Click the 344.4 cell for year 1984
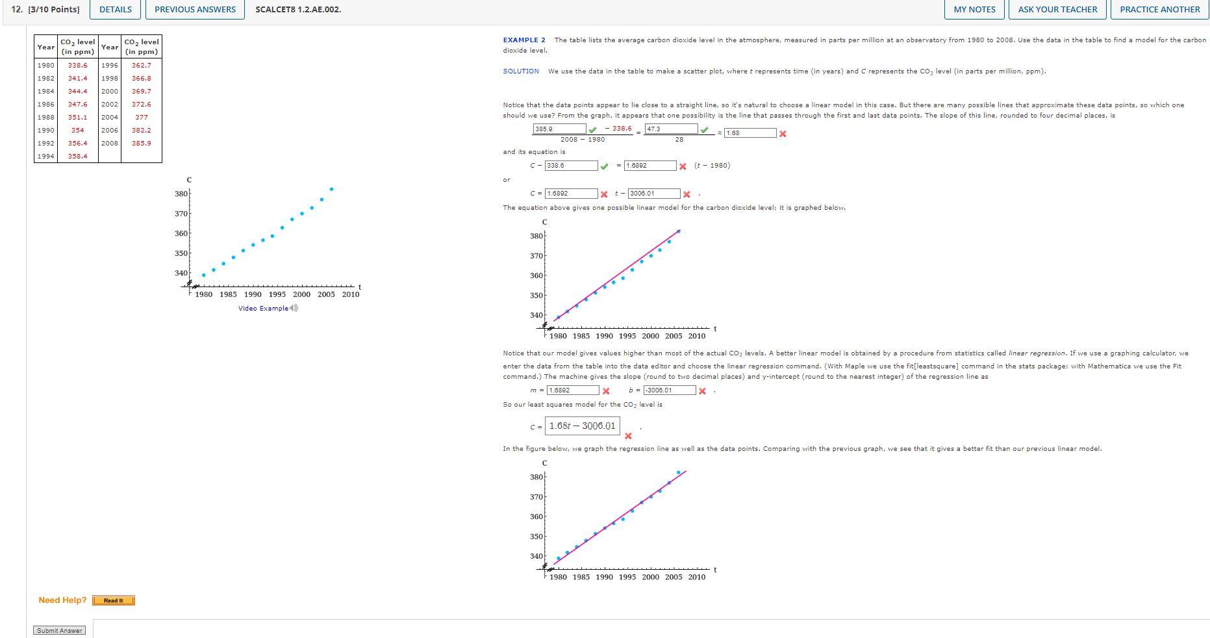The height and width of the screenshot is (638, 1210). pos(77,91)
